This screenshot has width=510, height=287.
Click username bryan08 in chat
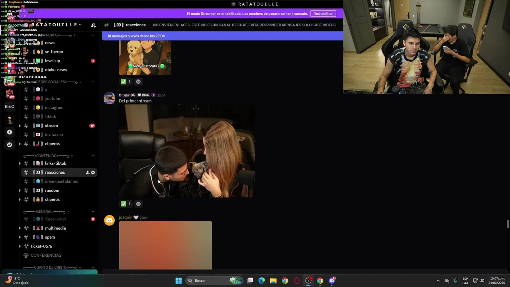click(x=127, y=95)
